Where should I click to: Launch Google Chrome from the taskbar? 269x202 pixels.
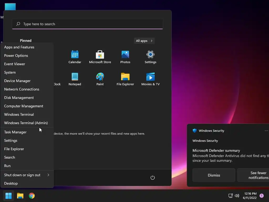[32, 196]
